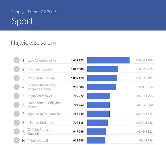The width and height of the screenshot is (166, 145).
Task: Click the Największe strony section heading
Action: tap(34, 43)
